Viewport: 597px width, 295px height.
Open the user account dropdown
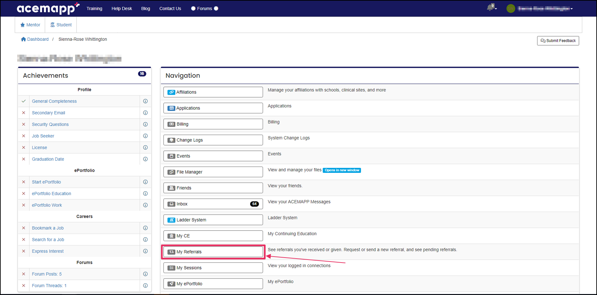click(545, 9)
